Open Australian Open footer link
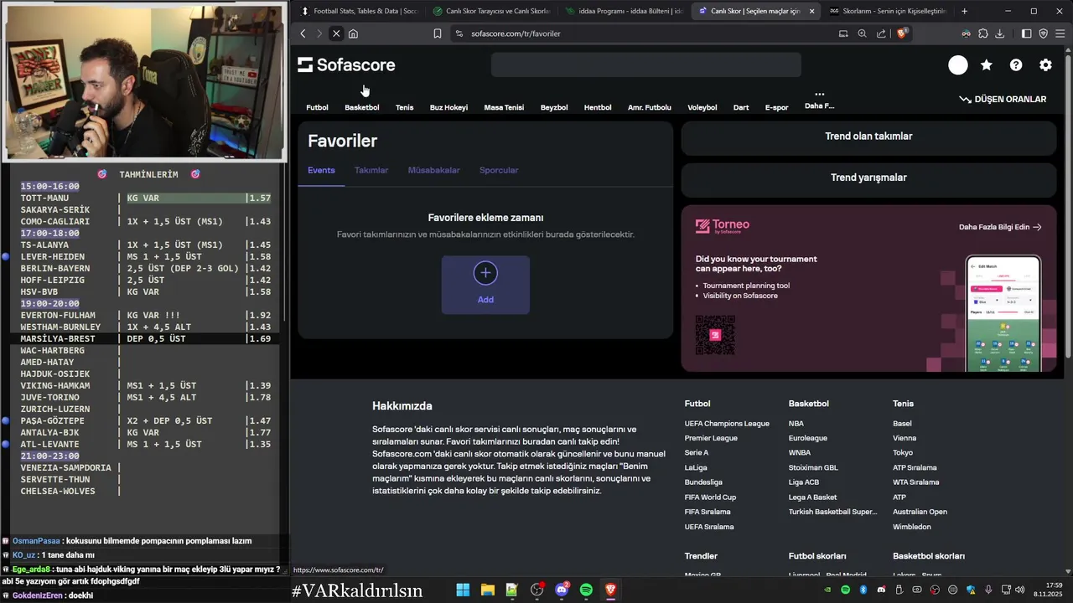Screen dimensions: 1073x603 [x=920, y=512]
